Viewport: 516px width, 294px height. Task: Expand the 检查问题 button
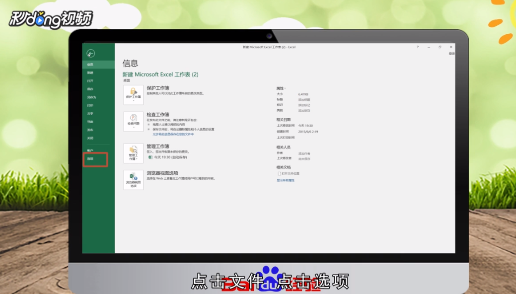(133, 122)
